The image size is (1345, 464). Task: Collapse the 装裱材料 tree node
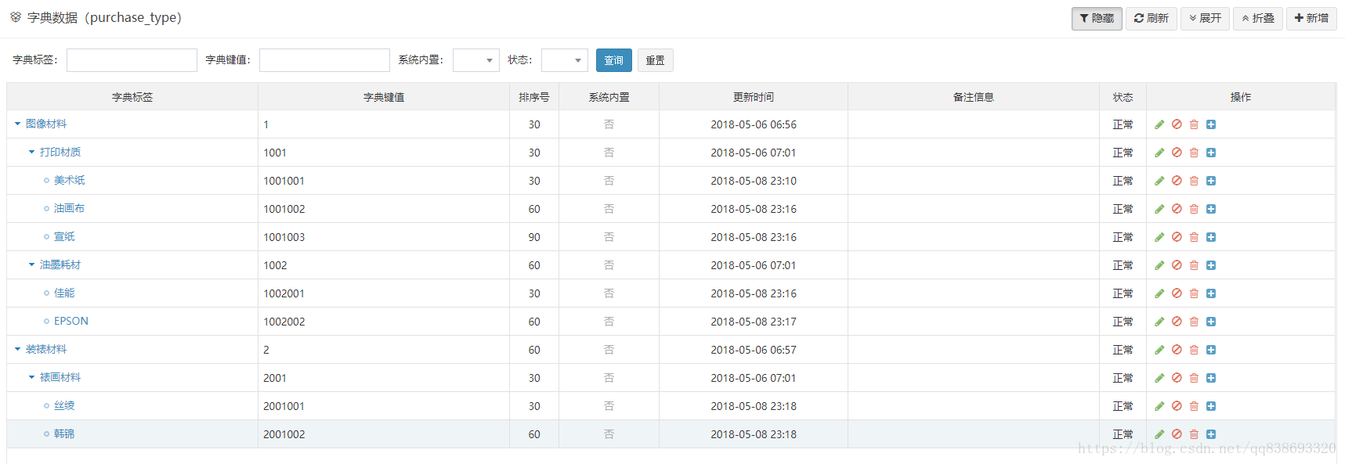17,349
